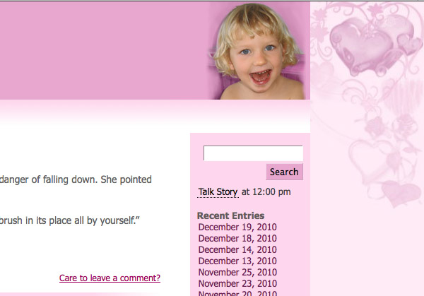Screen dimensions: 424x296
Task: Select the December 13, 2010 entry
Action: click(x=237, y=261)
